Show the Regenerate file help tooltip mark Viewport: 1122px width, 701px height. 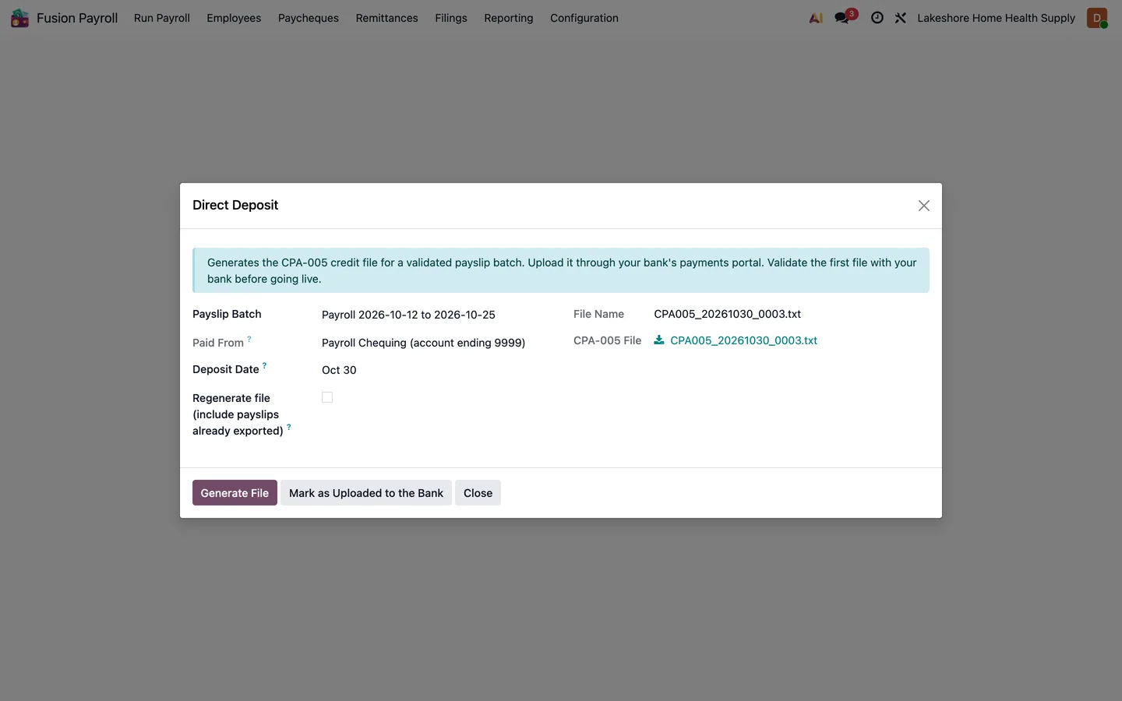pos(289,427)
